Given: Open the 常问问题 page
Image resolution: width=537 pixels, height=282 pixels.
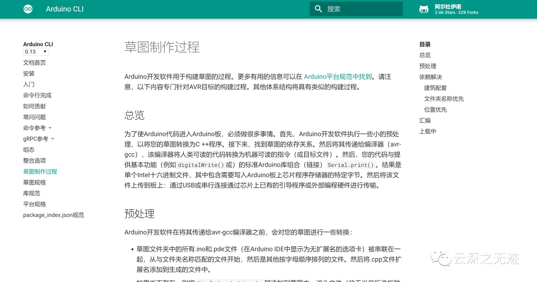Looking at the screenshot, I should coord(35,117).
